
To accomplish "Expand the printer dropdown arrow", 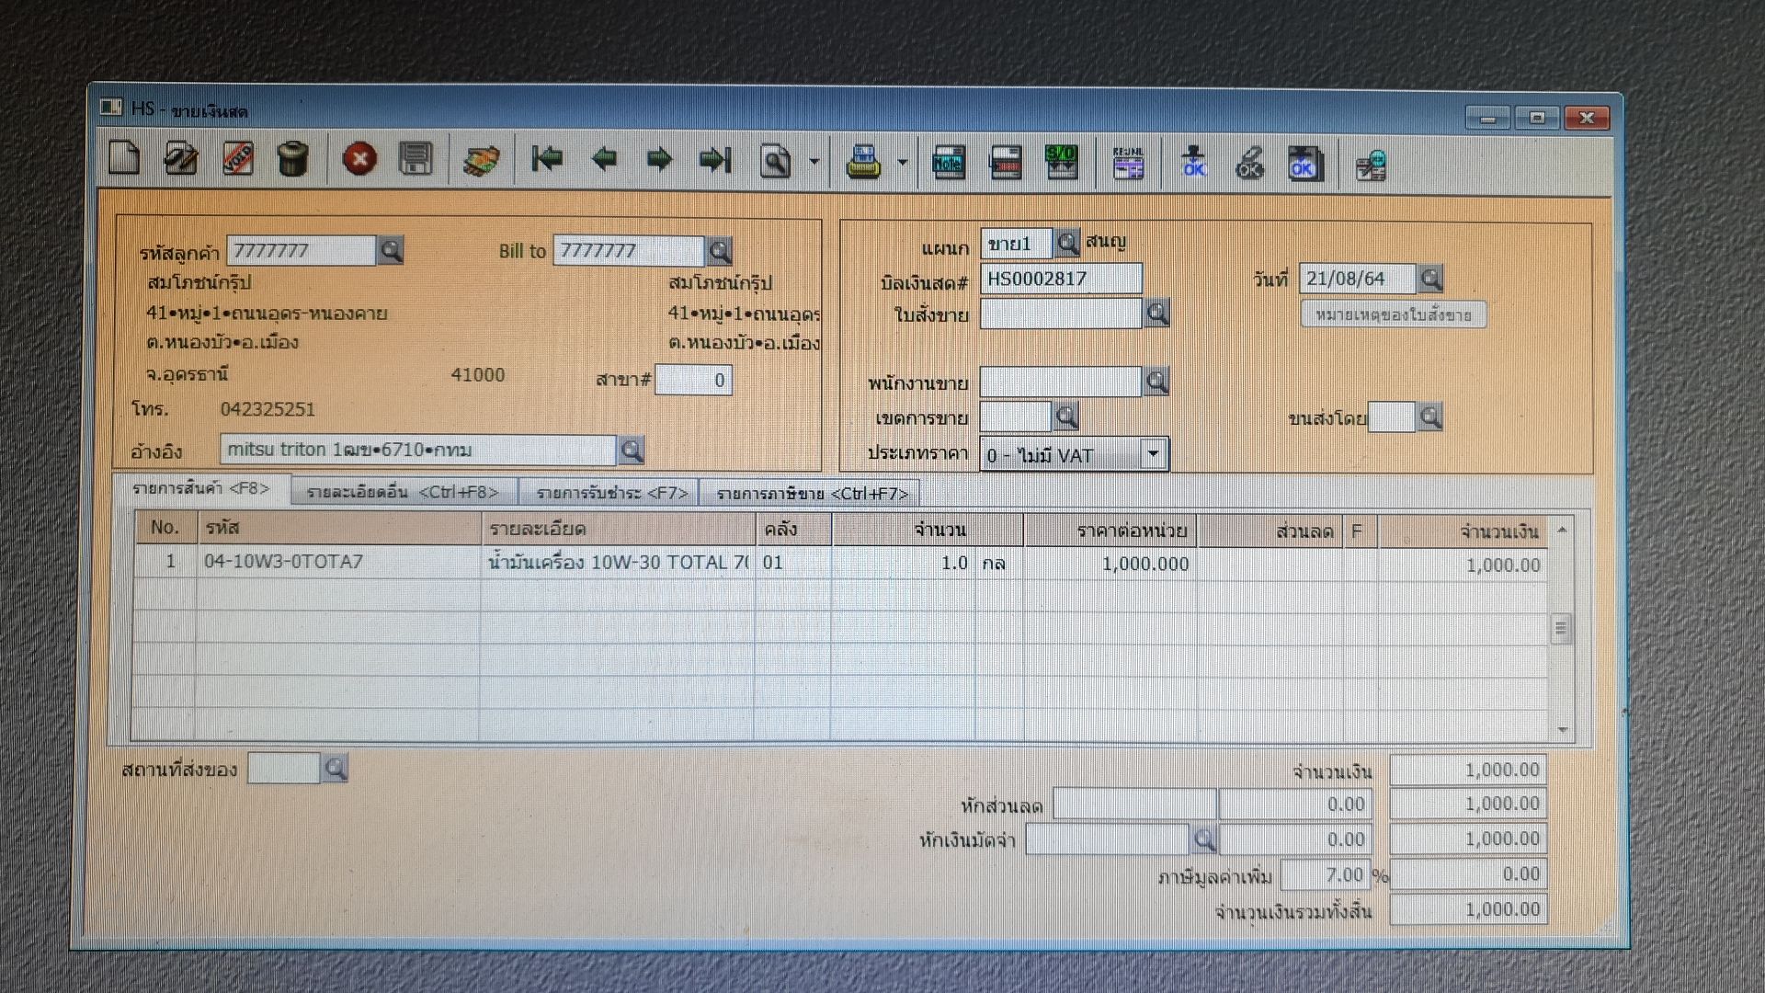I will pyautogui.click(x=903, y=162).
